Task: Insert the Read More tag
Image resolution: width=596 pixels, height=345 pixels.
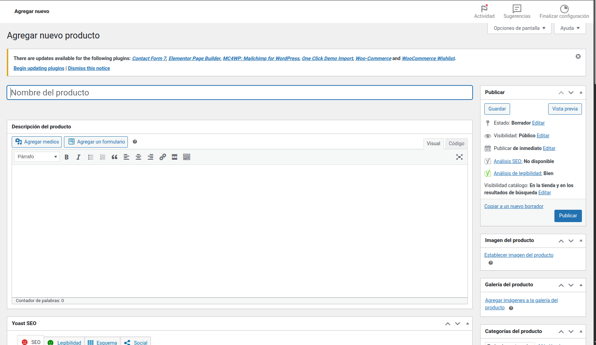Action: 175,157
